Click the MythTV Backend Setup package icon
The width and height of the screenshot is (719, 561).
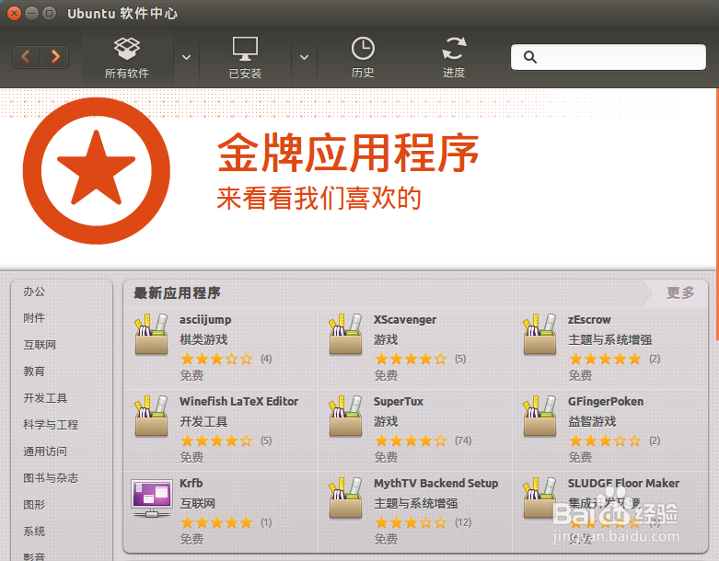click(x=345, y=498)
